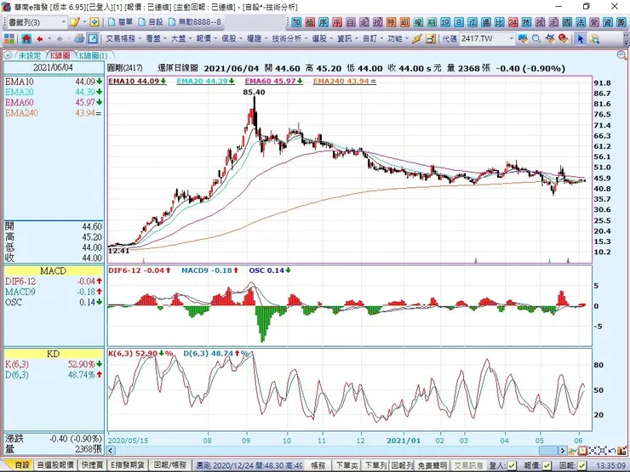Click the yellow notepad edit icon
630x472 pixels.
point(74,22)
